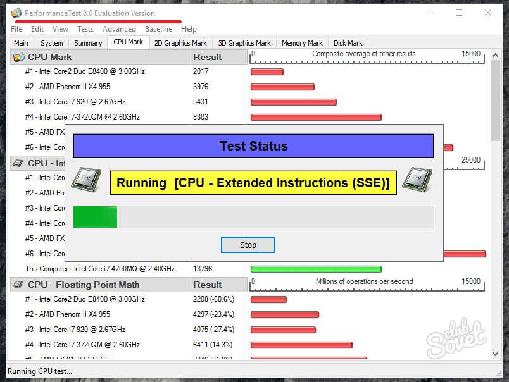Click the vertical scrollbar thumb
Screen dimensions: 509x382
pos(495,101)
